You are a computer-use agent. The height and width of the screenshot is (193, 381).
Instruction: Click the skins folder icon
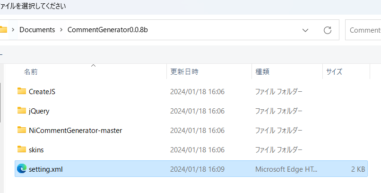tap(21, 149)
